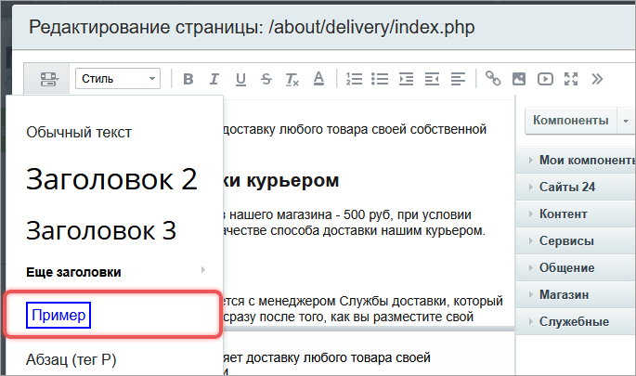Open the text color picker
The height and width of the screenshot is (376, 636).
coord(318,79)
